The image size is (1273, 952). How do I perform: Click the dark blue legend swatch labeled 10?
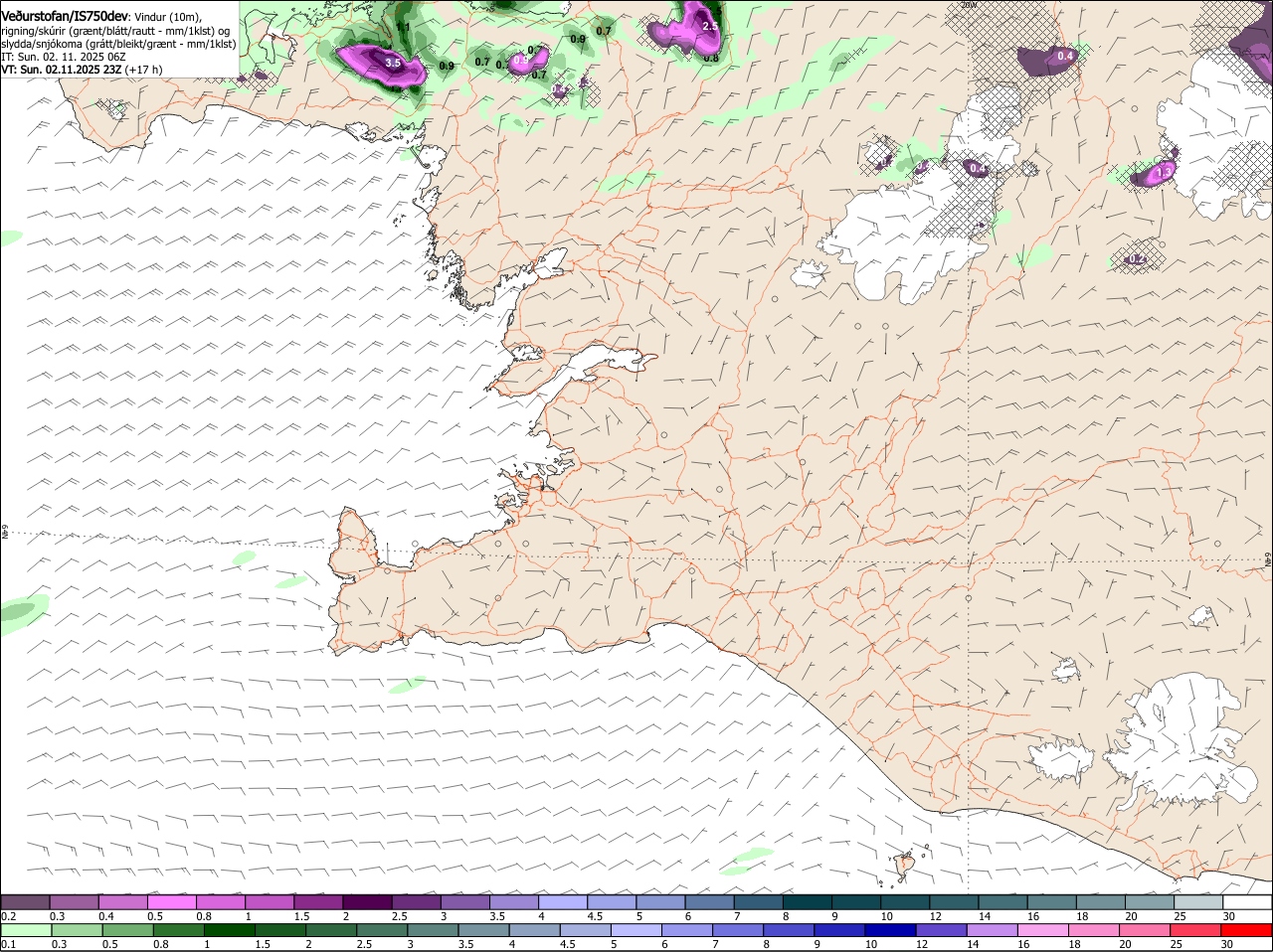[892, 929]
